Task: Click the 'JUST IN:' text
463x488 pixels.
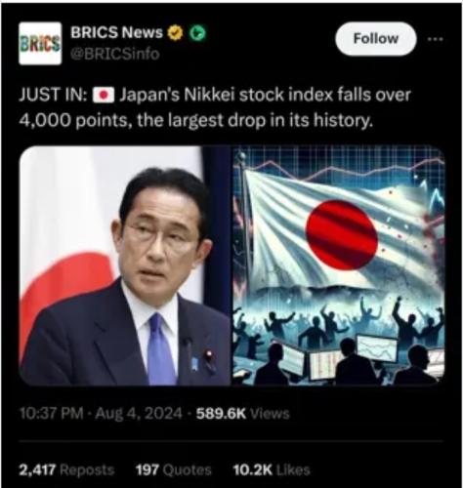Action: (x=54, y=96)
